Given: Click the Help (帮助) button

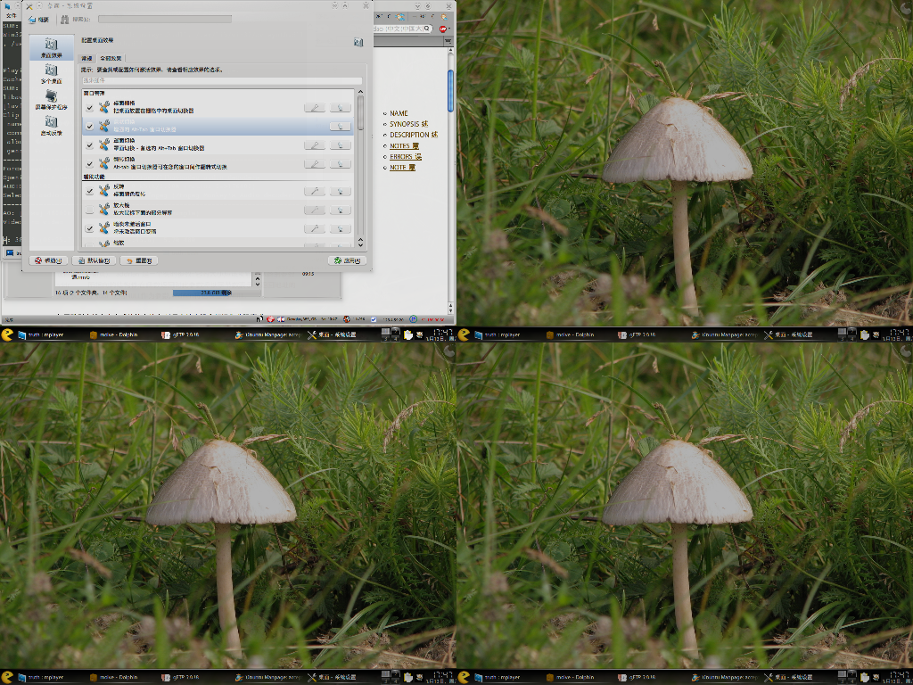Looking at the screenshot, I should [x=49, y=260].
